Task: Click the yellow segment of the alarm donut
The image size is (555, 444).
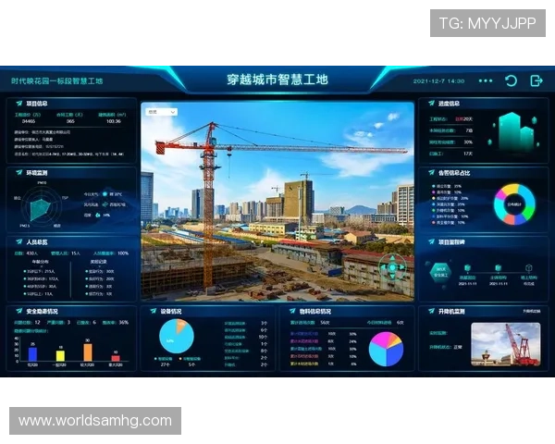Action: pyautogui.click(x=510, y=189)
